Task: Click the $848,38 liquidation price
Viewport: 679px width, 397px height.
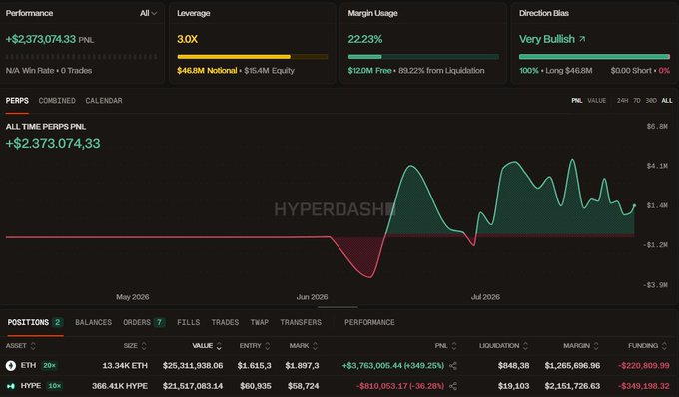Action: click(513, 366)
